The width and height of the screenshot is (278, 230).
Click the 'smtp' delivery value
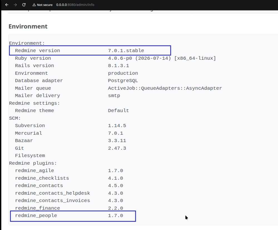(x=114, y=96)
